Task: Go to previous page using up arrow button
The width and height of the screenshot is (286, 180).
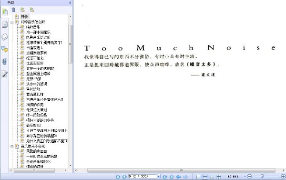Action: (x=124, y=177)
